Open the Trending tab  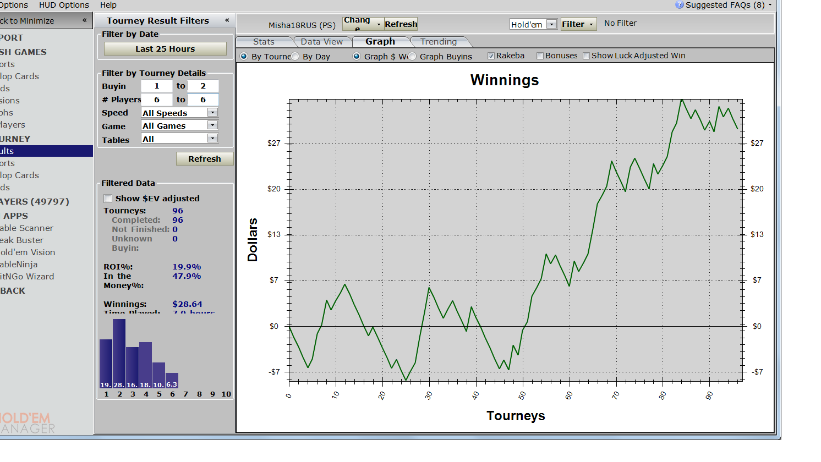438,42
